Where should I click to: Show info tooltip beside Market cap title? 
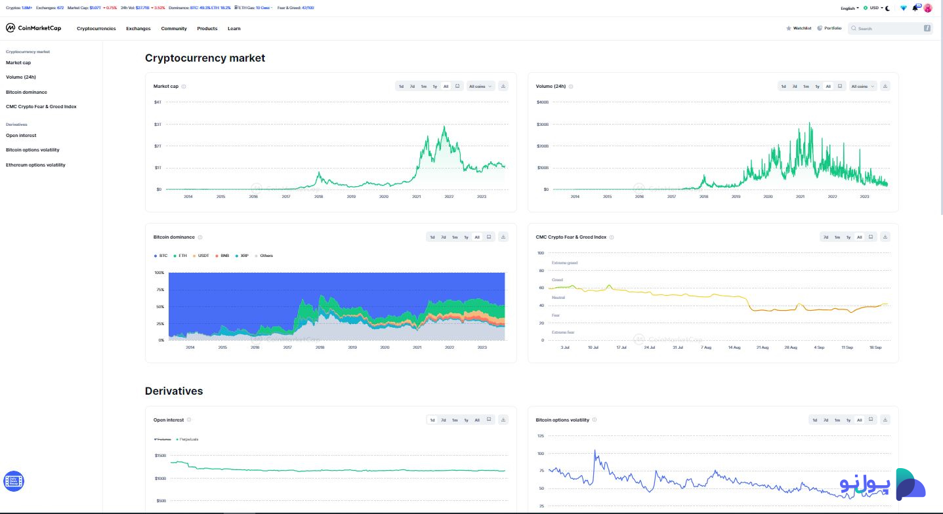[x=184, y=87]
